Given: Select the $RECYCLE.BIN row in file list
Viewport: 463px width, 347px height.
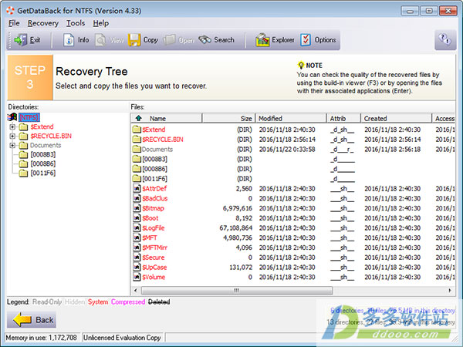Looking at the screenshot, I should tap(293, 140).
